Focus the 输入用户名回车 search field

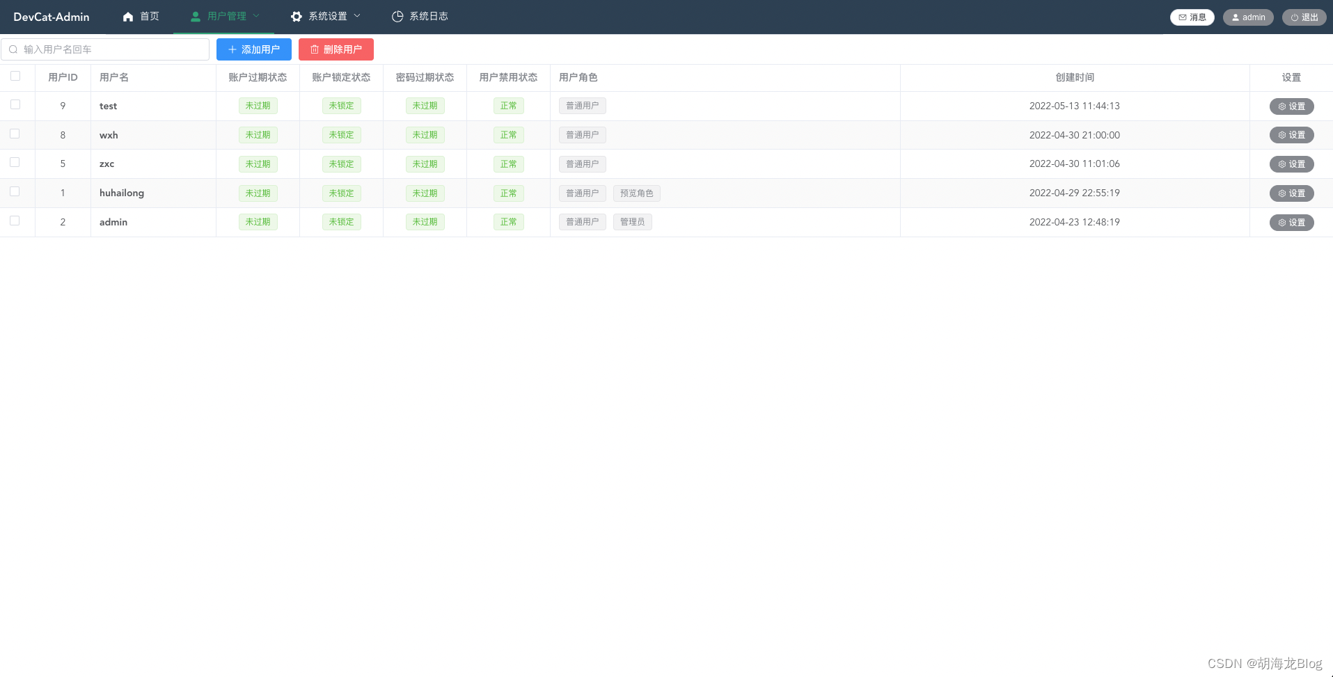(x=105, y=49)
